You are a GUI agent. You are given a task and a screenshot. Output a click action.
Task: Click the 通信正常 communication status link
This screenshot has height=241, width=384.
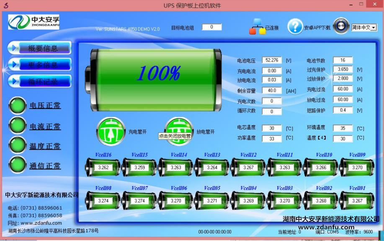coord(45,166)
